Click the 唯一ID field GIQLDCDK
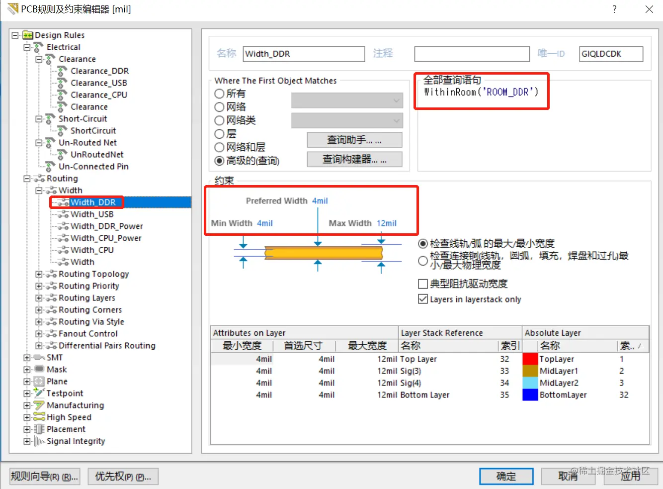 [x=611, y=54]
